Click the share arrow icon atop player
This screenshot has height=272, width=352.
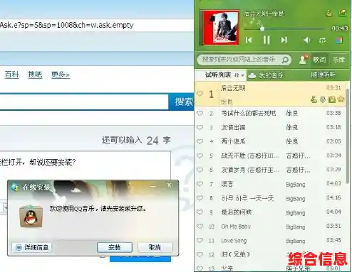[x=342, y=13]
